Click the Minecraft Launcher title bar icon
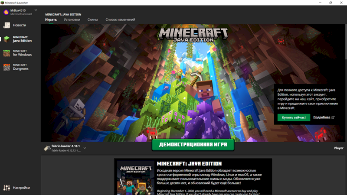The height and width of the screenshot is (195, 347). 3,3
